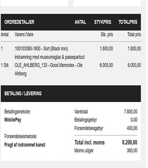Select the MobilePay payment method text
Viewport: 148px width, 168px height.
tap(13, 120)
